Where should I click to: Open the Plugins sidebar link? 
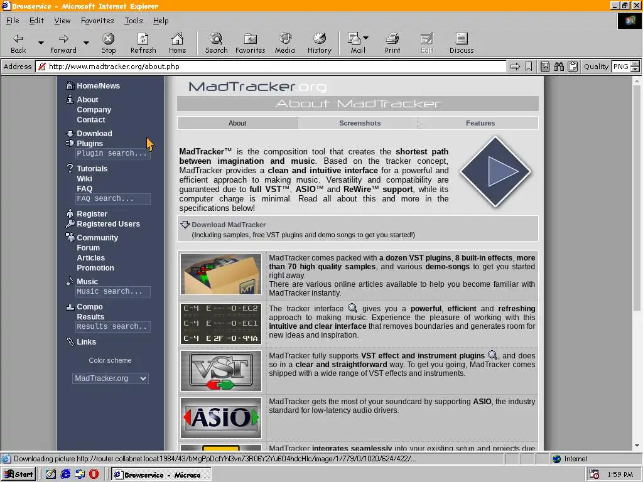click(x=90, y=144)
